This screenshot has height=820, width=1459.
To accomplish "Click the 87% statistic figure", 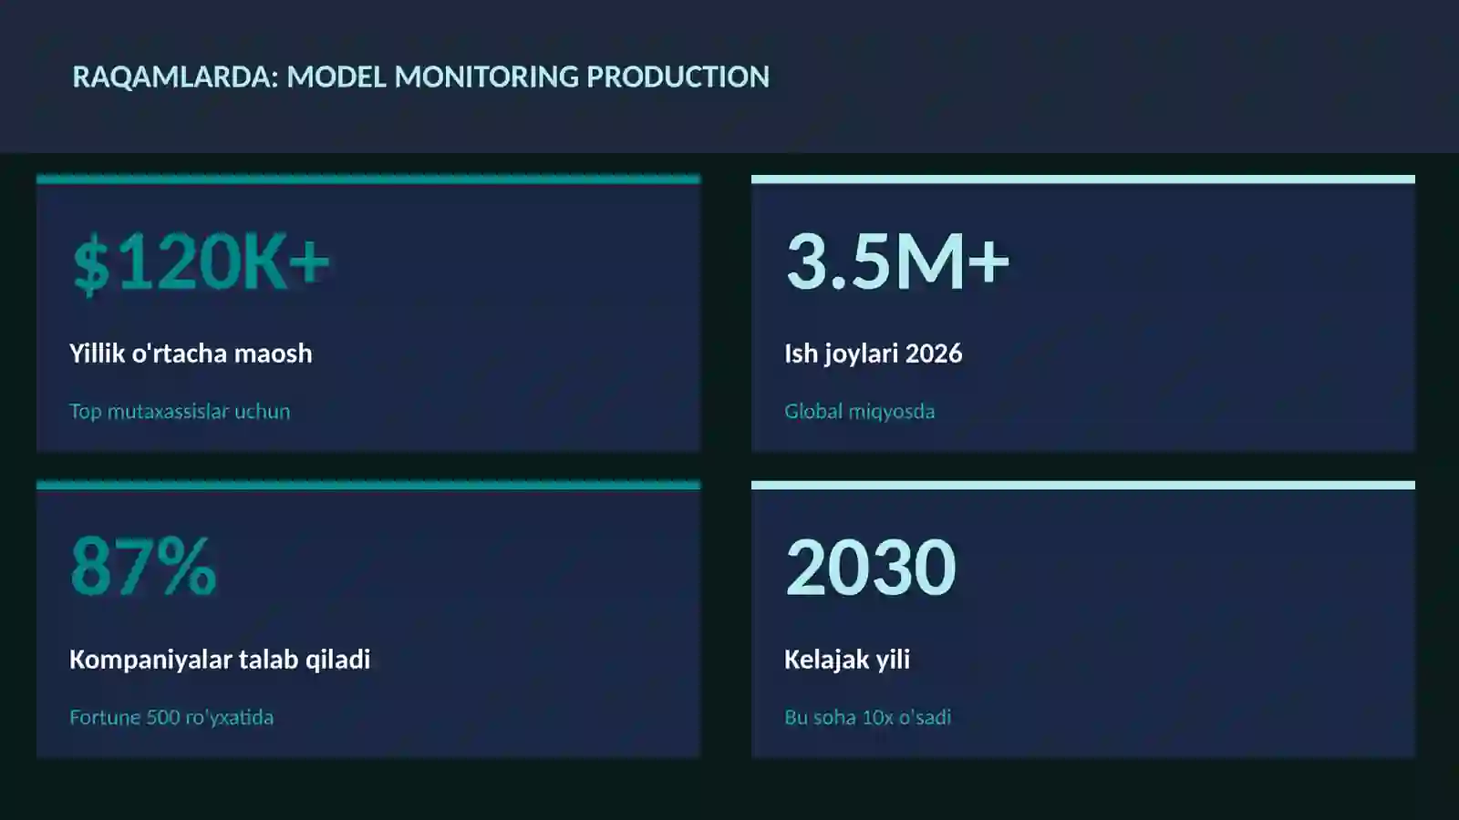I will [143, 567].
